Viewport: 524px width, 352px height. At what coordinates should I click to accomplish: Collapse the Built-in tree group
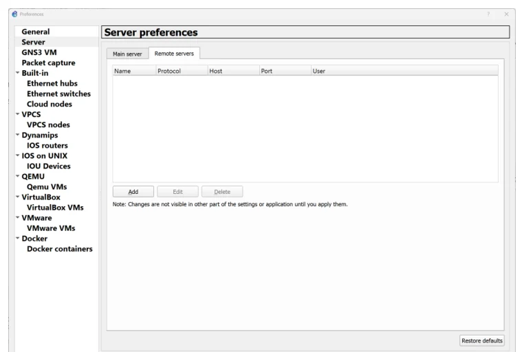[17, 72]
